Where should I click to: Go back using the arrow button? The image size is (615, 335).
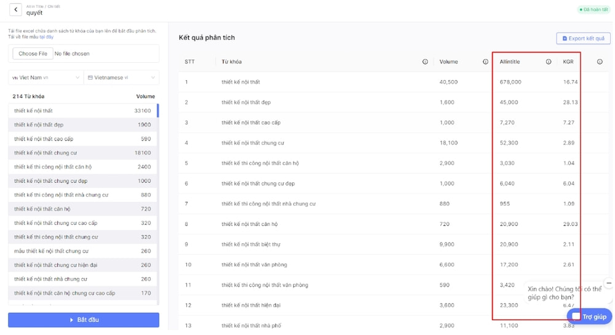15,9
